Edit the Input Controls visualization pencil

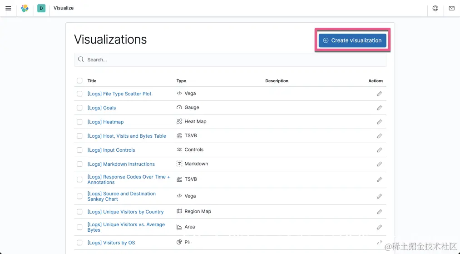379,150
